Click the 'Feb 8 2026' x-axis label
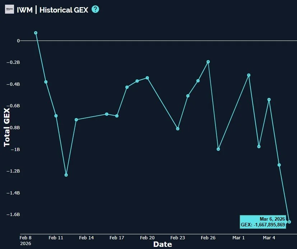The width and height of the screenshot is (297, 249). click(x=25, y=240)
